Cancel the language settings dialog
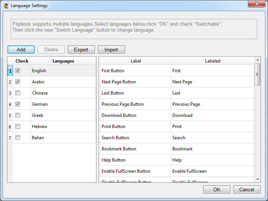268x201 pixels. tap(247, 189)
